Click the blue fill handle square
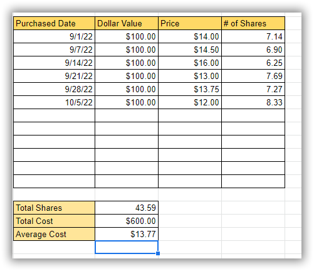 pyautogui.click(x=158, y=253)
